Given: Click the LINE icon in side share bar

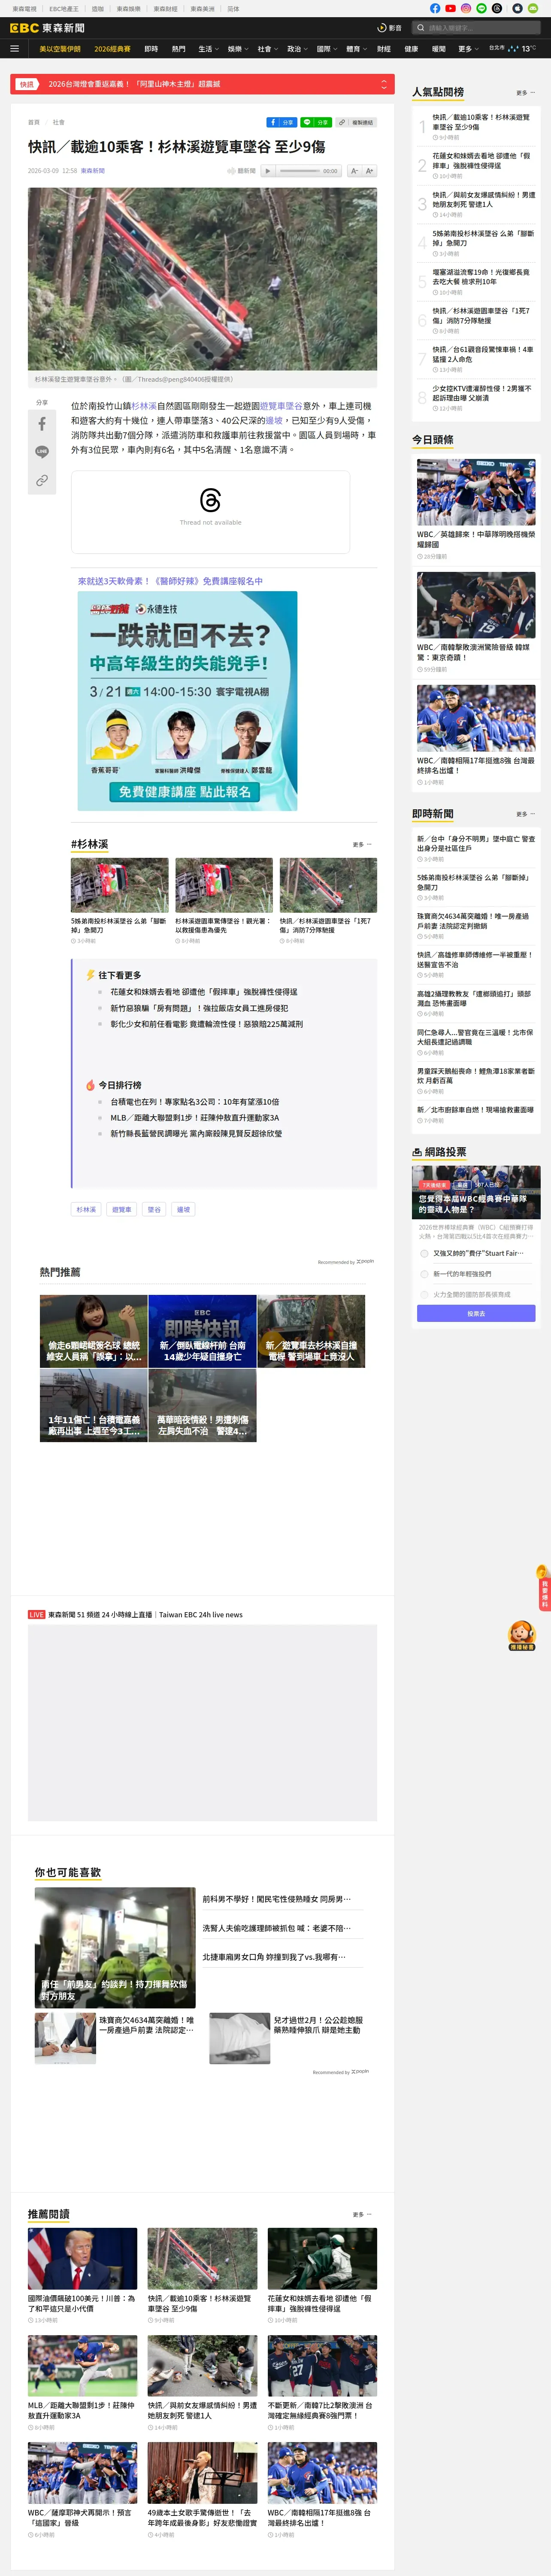Looking at the screenshot, I should (x=42, y=452).
